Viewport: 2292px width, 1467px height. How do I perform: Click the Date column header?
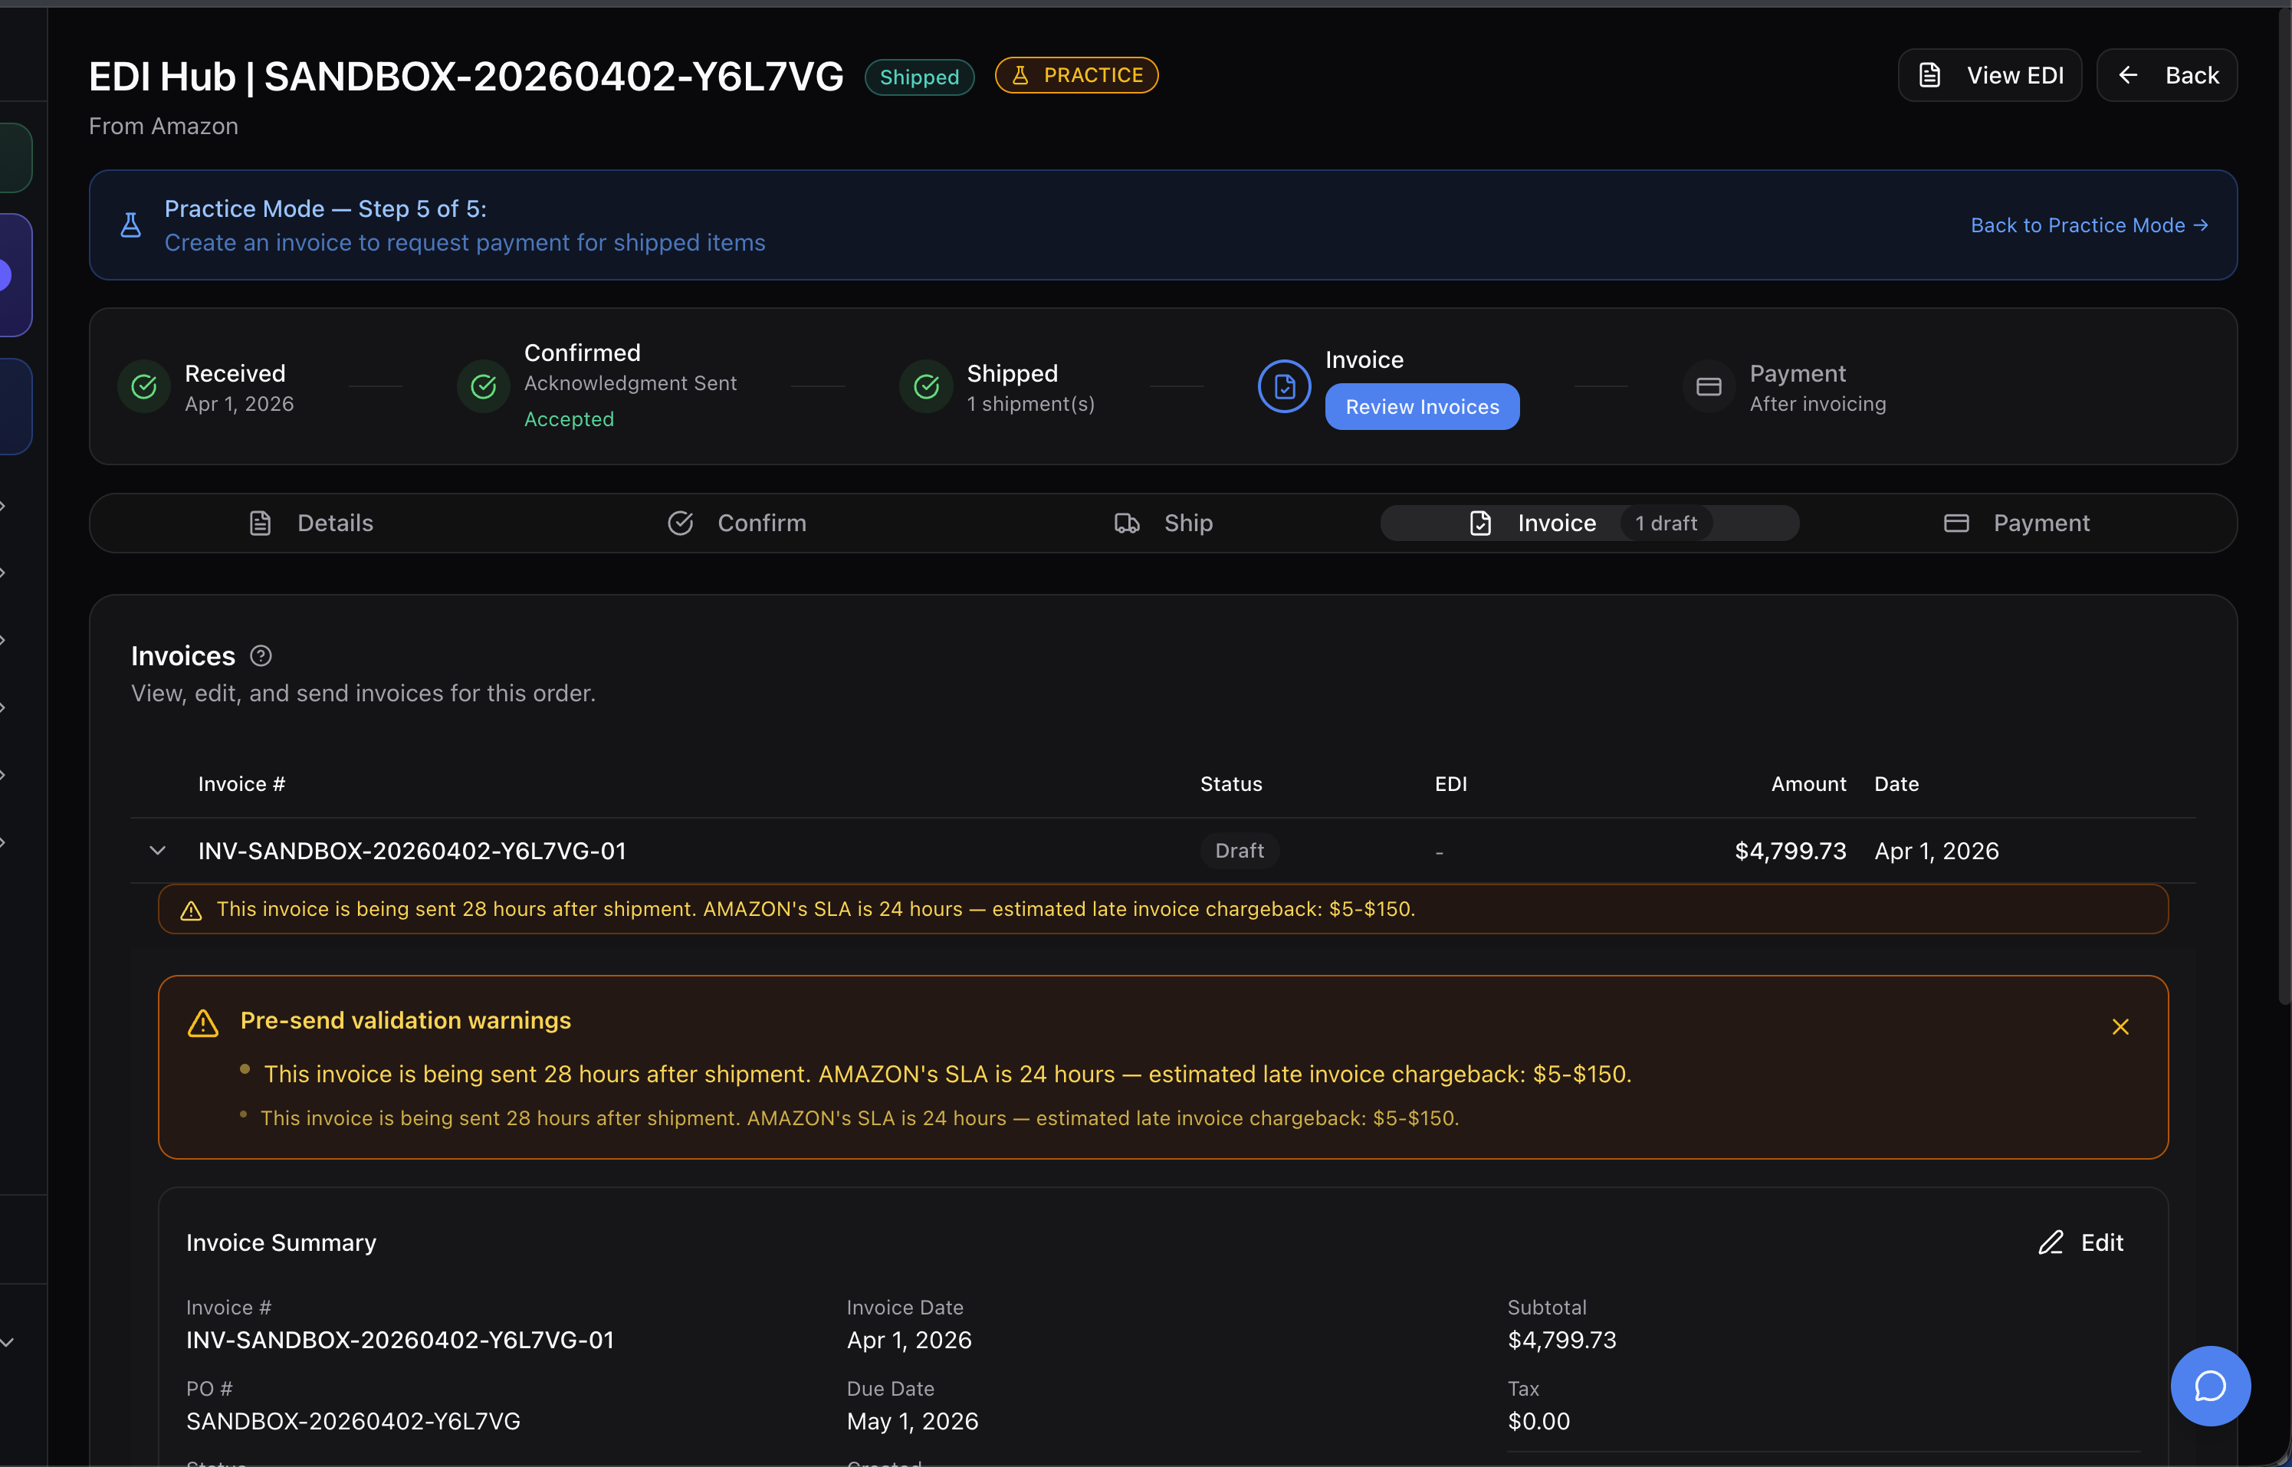click(1896, 784)
